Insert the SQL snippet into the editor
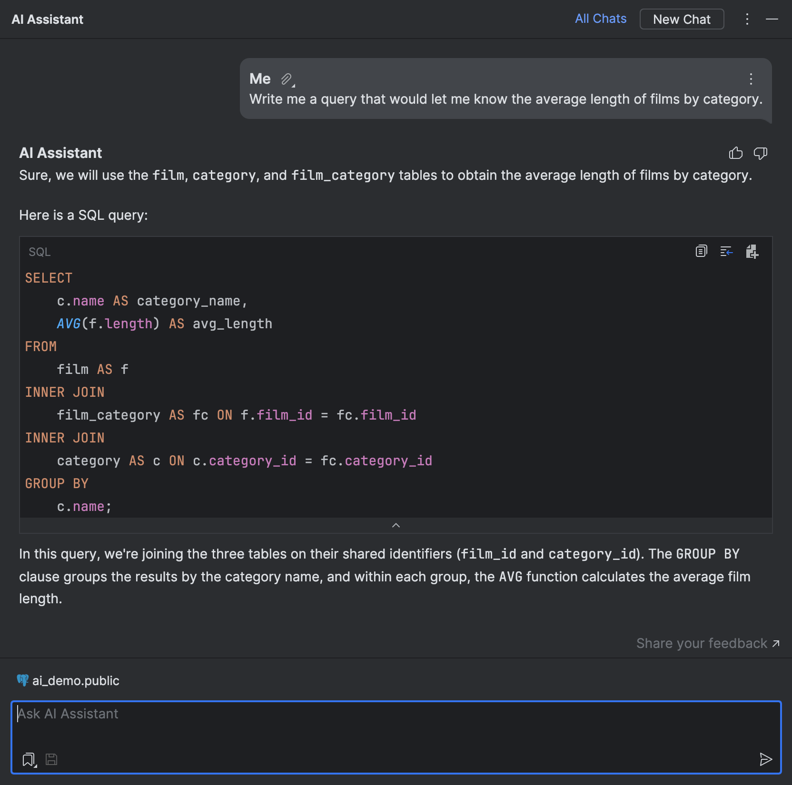 [x=726, y=252]
